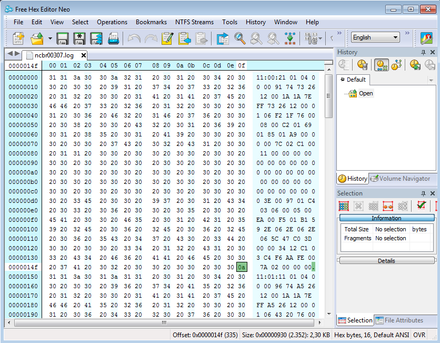Open the Operations menu

pos(112,22)
